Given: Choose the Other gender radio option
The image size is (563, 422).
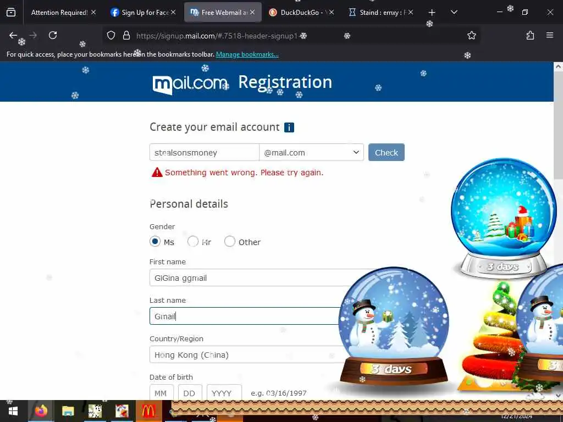Looking at the screenshot, I should pyautogui.click(x=229, y=242).
